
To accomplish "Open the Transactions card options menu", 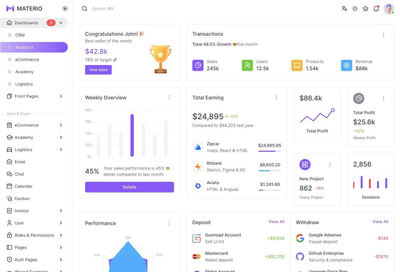I will coord(384,35).
